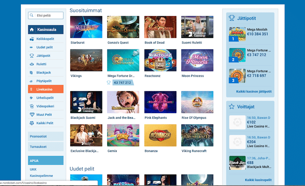Open Vikings game thumbnail
Image resolution: width=305 pixels, height=186 pixels.
86,60
